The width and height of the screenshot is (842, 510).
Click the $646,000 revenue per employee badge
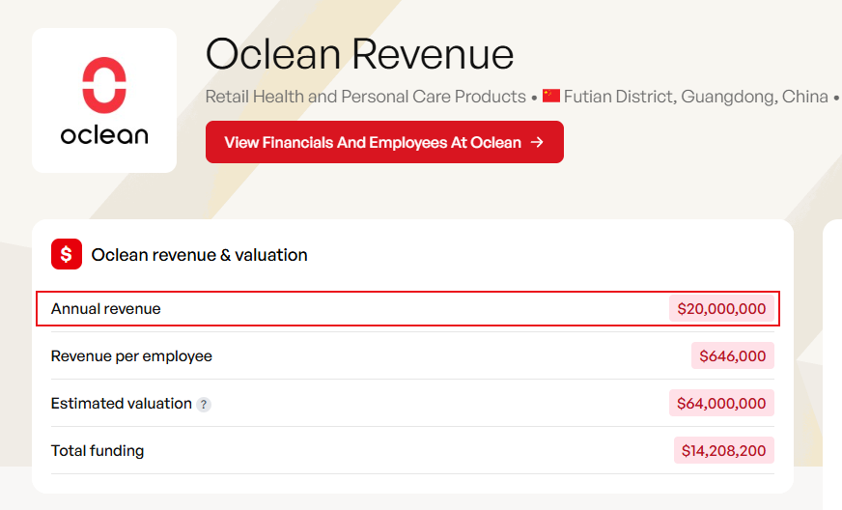click(x=733, y=355)
